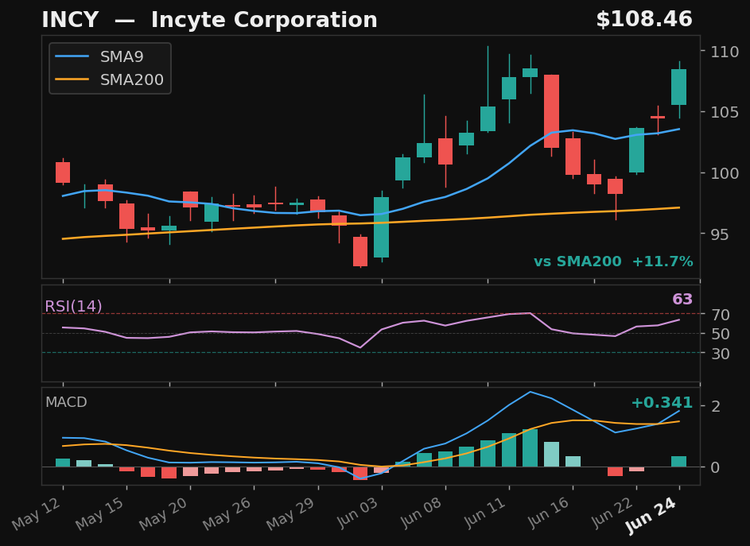Click the tallest green MACD histogram bar
This screenshot has width=750, height=546.
point(530,448)
